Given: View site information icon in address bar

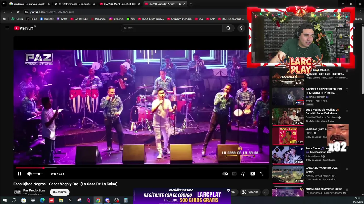Looking at the screenshot, I should 26,12.
